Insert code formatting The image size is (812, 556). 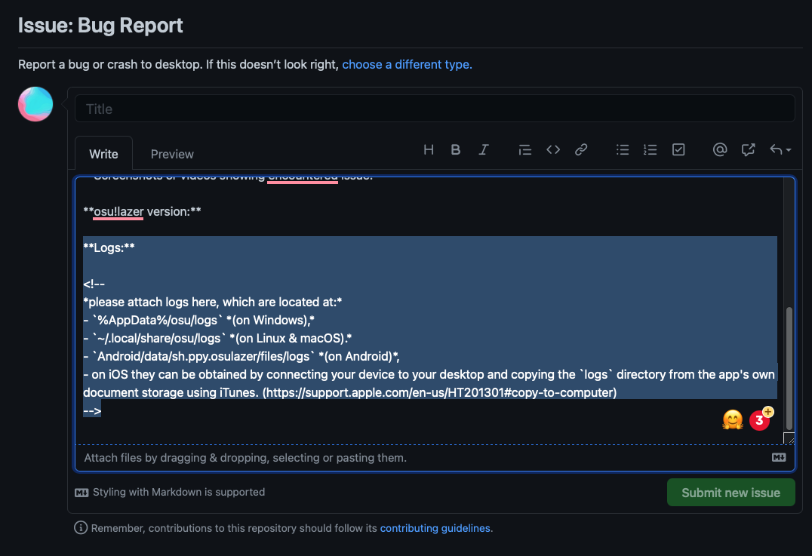553,149
